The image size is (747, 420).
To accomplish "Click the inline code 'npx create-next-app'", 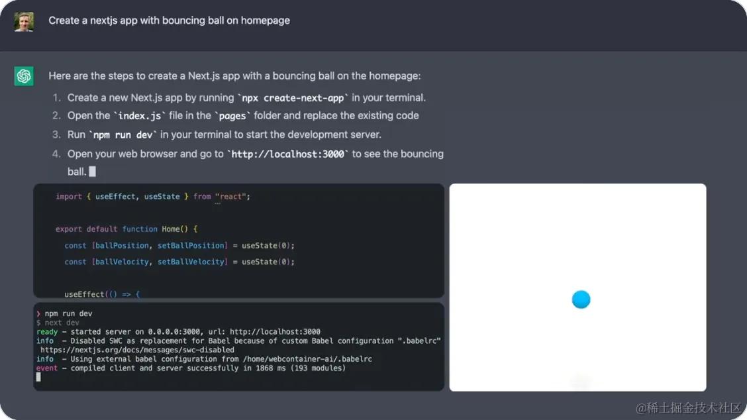I will (293, 98).
